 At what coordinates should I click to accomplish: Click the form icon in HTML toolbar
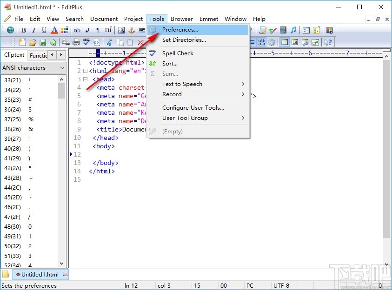tap(306, 30)
